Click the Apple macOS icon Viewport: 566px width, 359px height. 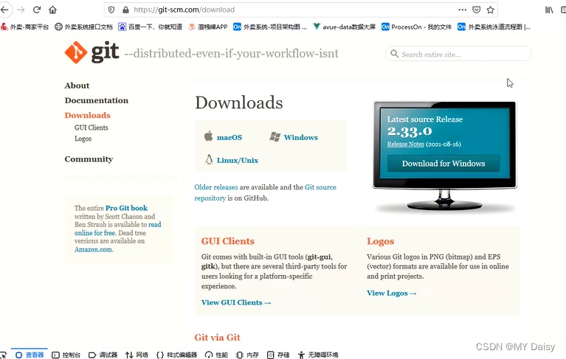tap(208, 136)
